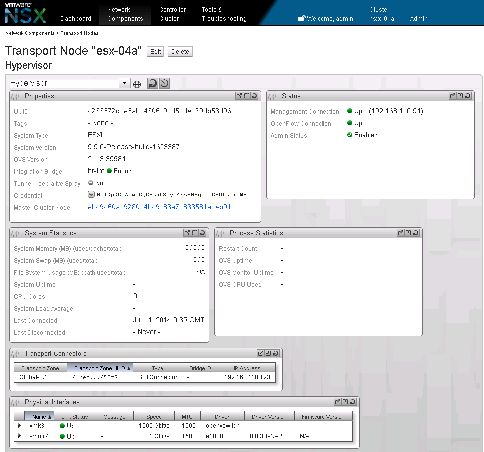The image size is (484, 452).
Task: Refresh the Status panel
Action: coord(467,96)
